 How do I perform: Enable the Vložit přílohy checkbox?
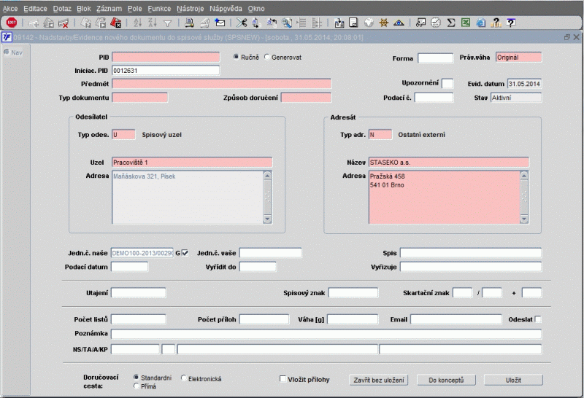pos(283,379)
